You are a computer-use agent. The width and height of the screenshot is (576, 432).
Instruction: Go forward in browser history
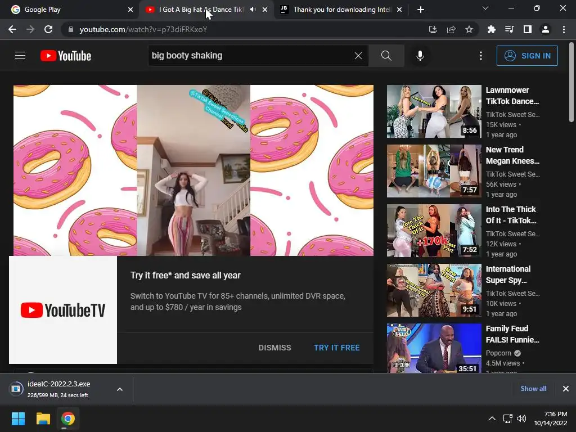[30, 29]
